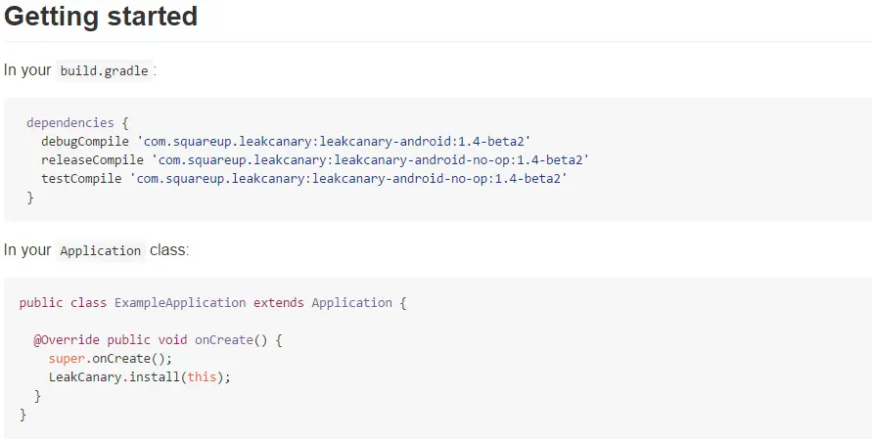Click the inline code "Application" before "class"
Image resolution: width=872 pixels, height=439 pixels.
click(101, 250)
